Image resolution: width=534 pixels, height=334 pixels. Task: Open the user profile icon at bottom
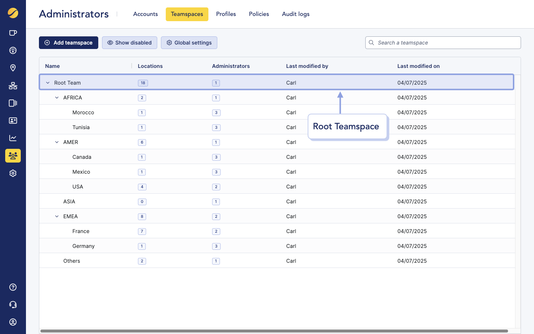click(13, 322)
